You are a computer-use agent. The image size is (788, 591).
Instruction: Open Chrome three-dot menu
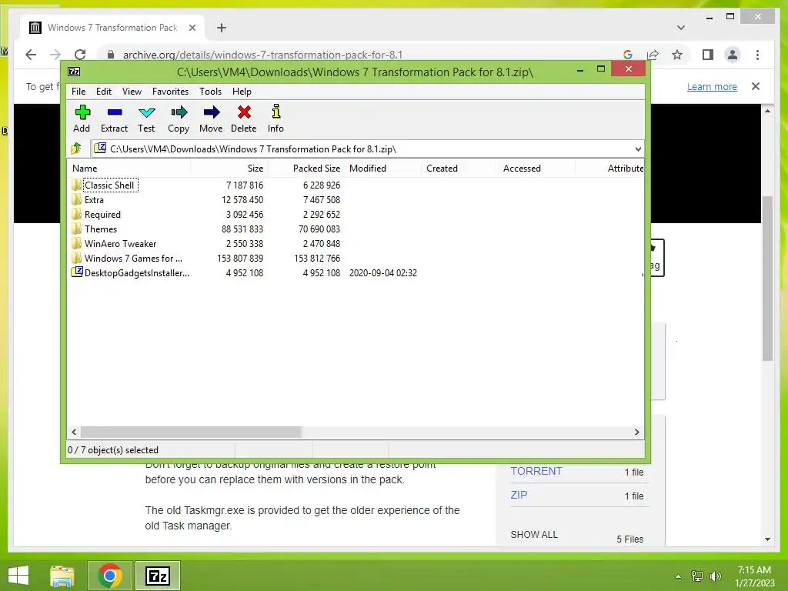pos(757,55)
